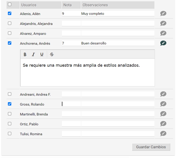The image size is (176, 164).
Task: Apply italic formatting in comment editor
Action: (x=33, y=54)
